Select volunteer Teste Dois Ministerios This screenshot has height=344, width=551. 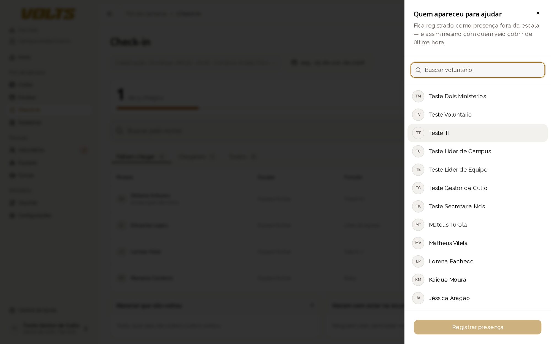tap(477, 96)
